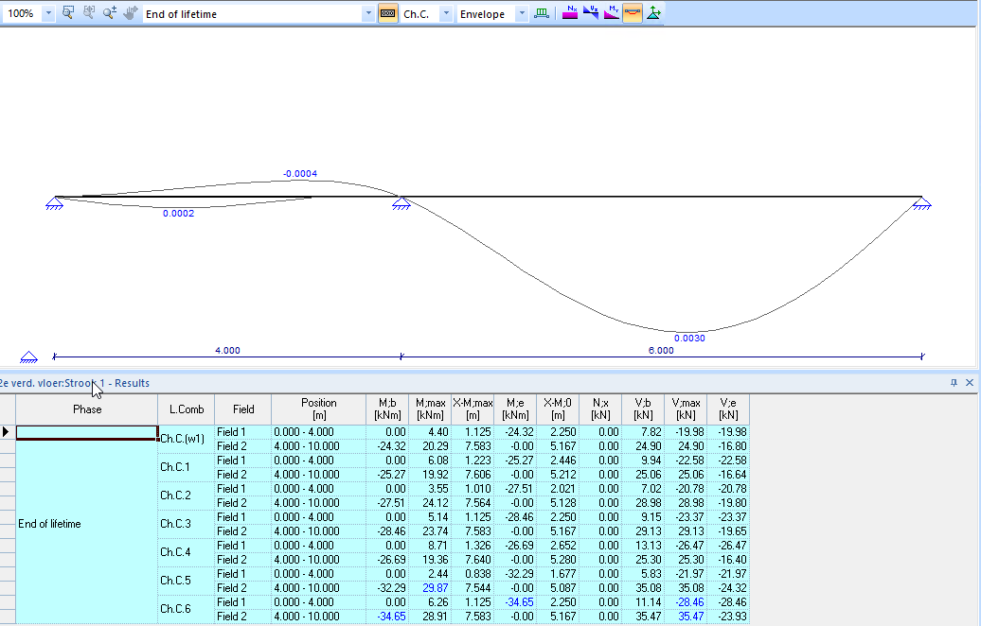Select the Ch.C.3 load combination cell
Viewport: 981px width, 626px height.
click(x=187, y=524)
